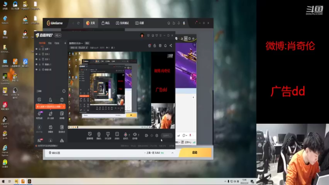Open the Windows Start menu
This screenshot has height=185, width=329.
[3, 181]
